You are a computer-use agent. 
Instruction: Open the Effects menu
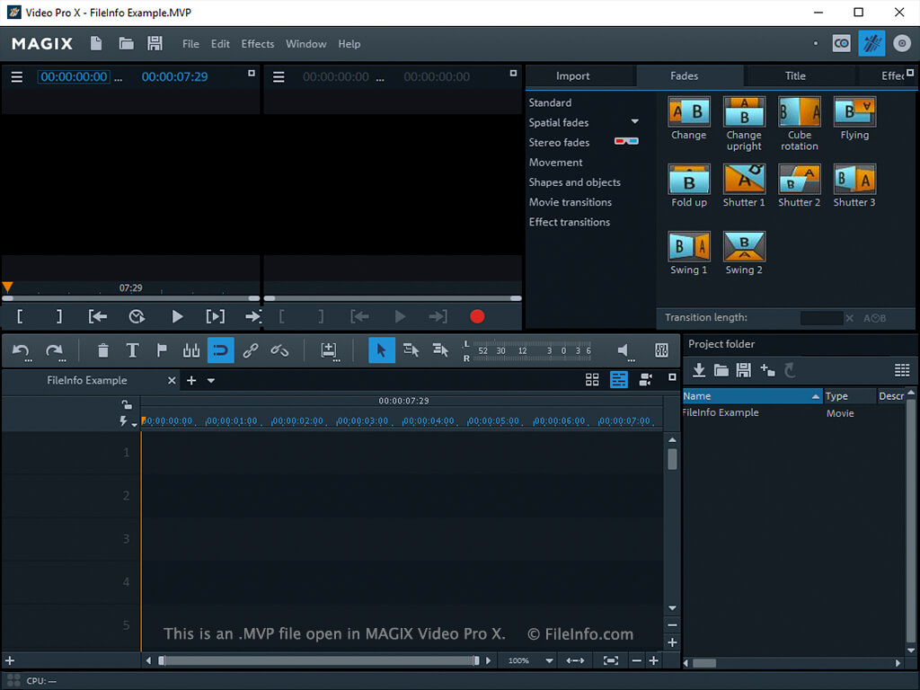pyautogui.click(x=258, y=44)
